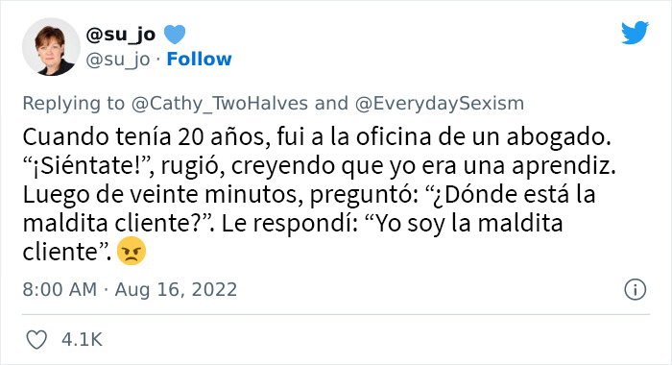672x365 pixels.
Task: Click the tweet's first line about the abogado
Action: 316,137
